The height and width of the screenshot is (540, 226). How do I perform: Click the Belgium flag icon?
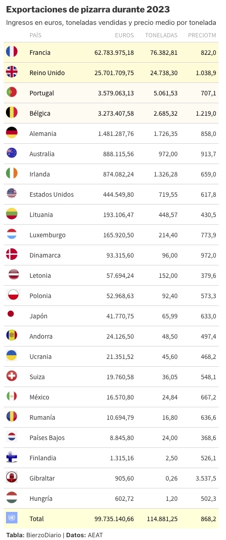[x=11, y=113]
